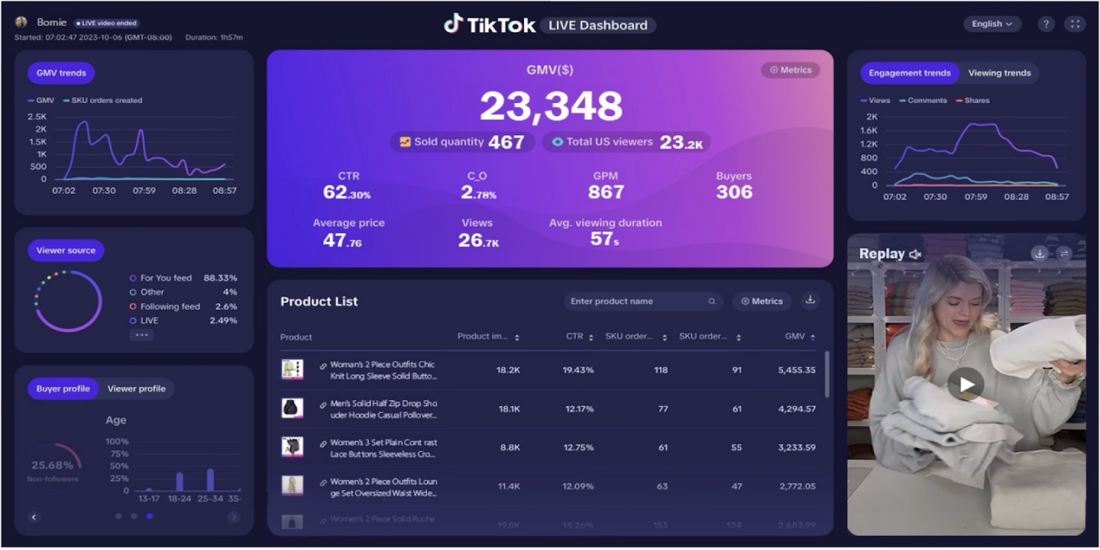Image resolution: width=1100 pixels, height=550 pixels.
Task: Open the English language dropdown
Action: click(x=992, y=24)
